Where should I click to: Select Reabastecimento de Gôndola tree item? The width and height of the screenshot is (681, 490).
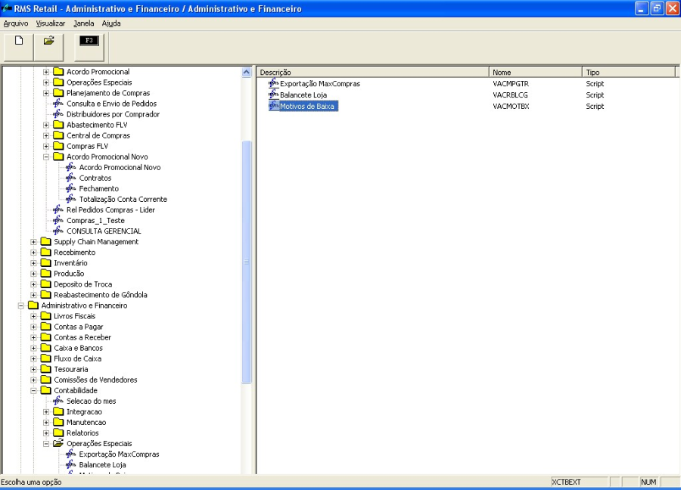point(101,295)
